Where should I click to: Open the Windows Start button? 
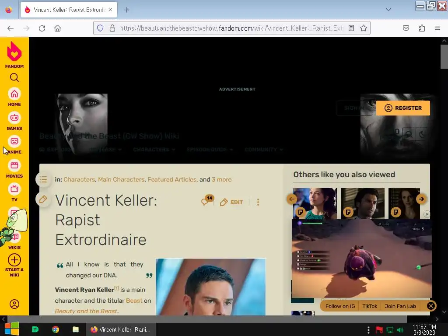pos(12,329)
